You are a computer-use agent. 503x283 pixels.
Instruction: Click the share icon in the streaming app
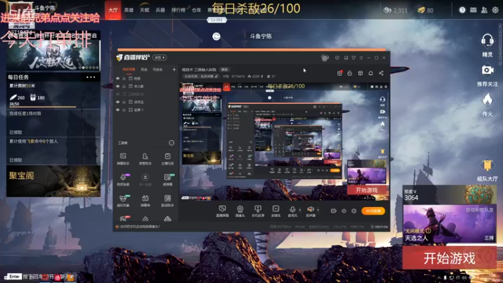pos(381,73)
